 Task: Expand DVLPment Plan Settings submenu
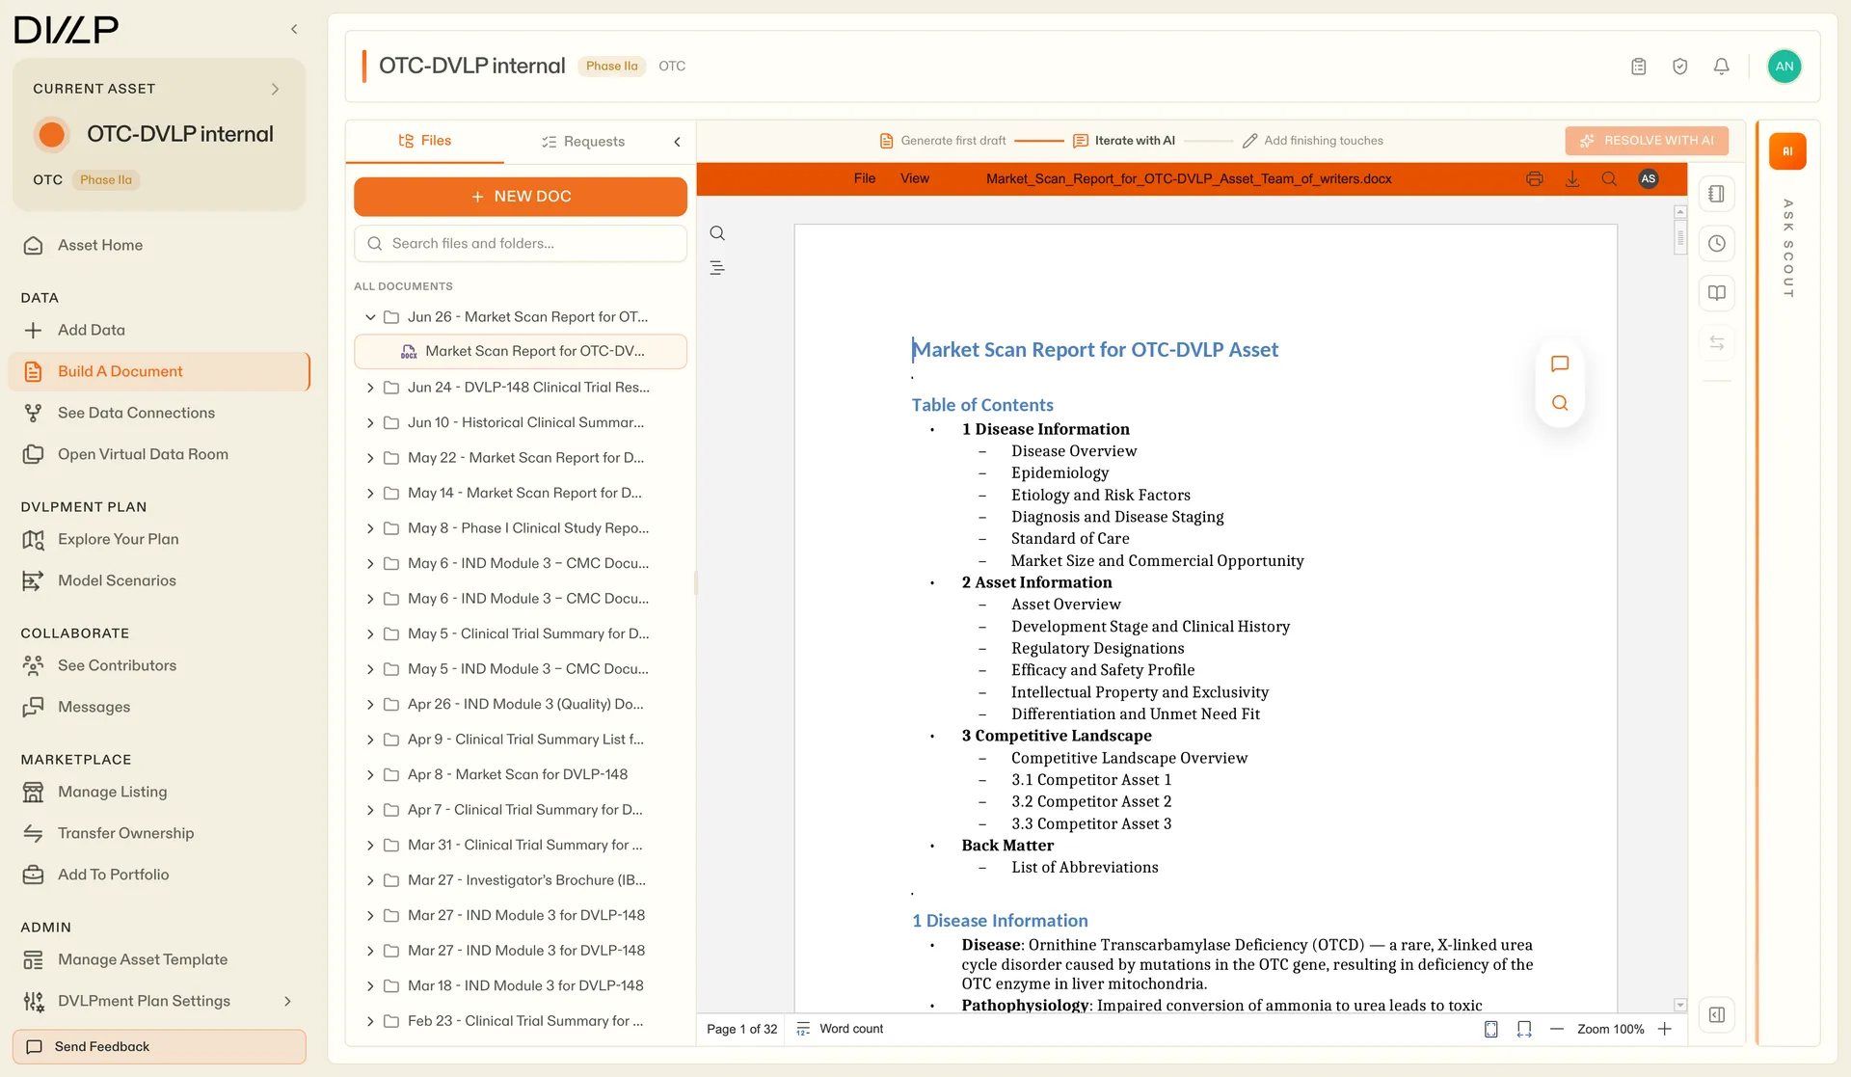tap(286, 1001)
